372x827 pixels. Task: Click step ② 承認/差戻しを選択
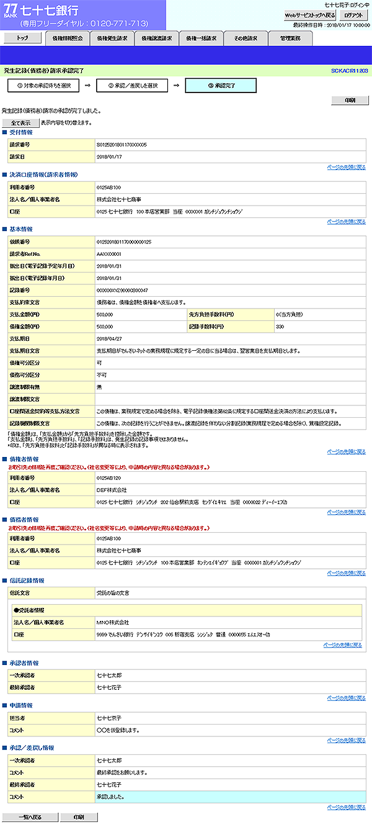133,85
